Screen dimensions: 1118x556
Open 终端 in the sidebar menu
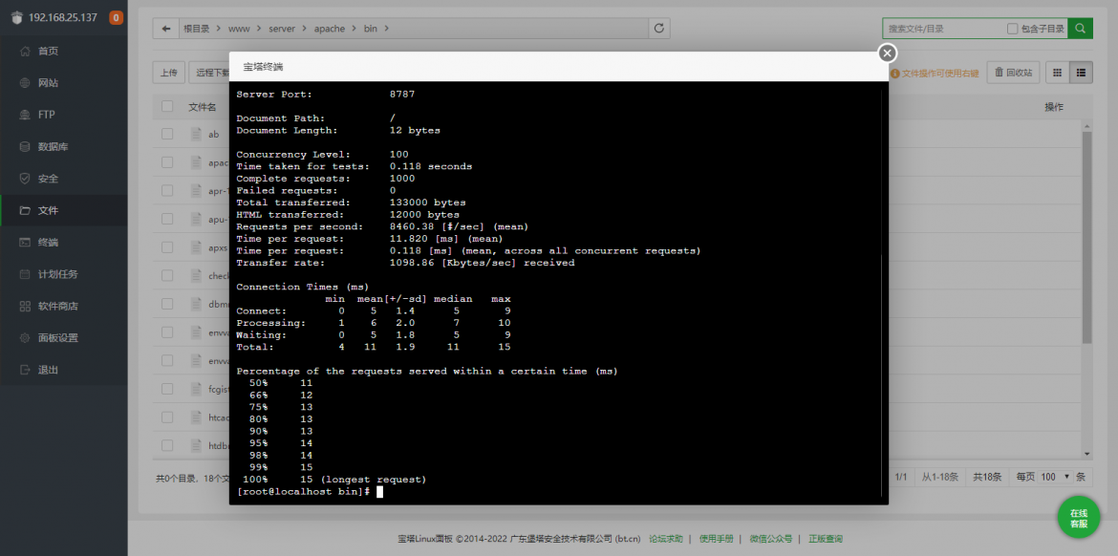tap(48, 243)
